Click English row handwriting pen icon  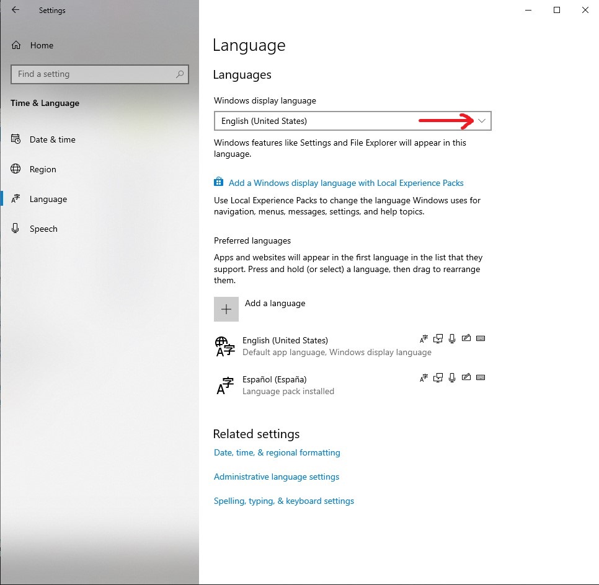click(466, 338)
